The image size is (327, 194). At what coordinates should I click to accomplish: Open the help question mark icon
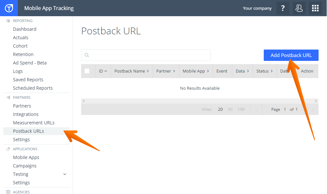[283, 8]
